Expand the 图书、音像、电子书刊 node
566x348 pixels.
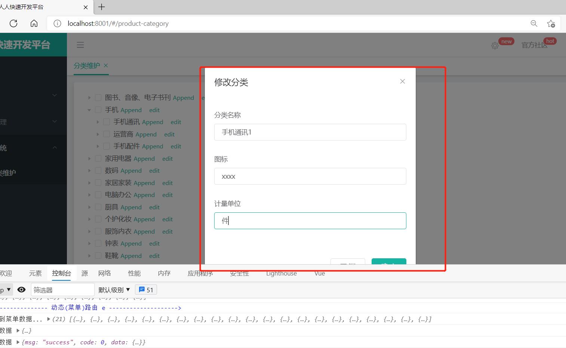pos(89,98)
